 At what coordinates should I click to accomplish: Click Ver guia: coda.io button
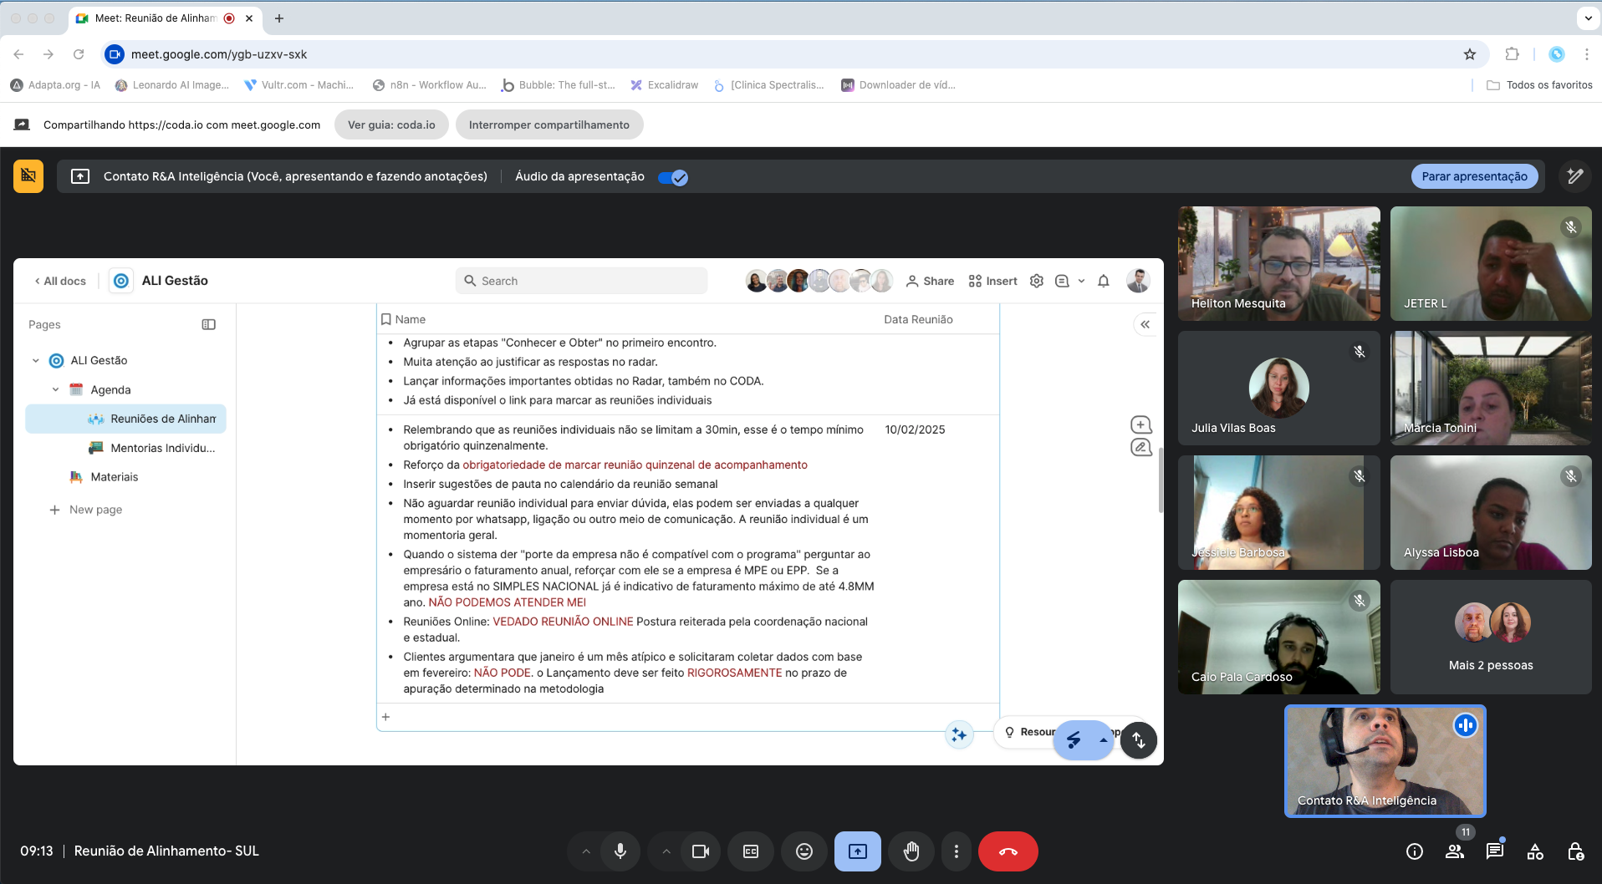coord(391,124)
